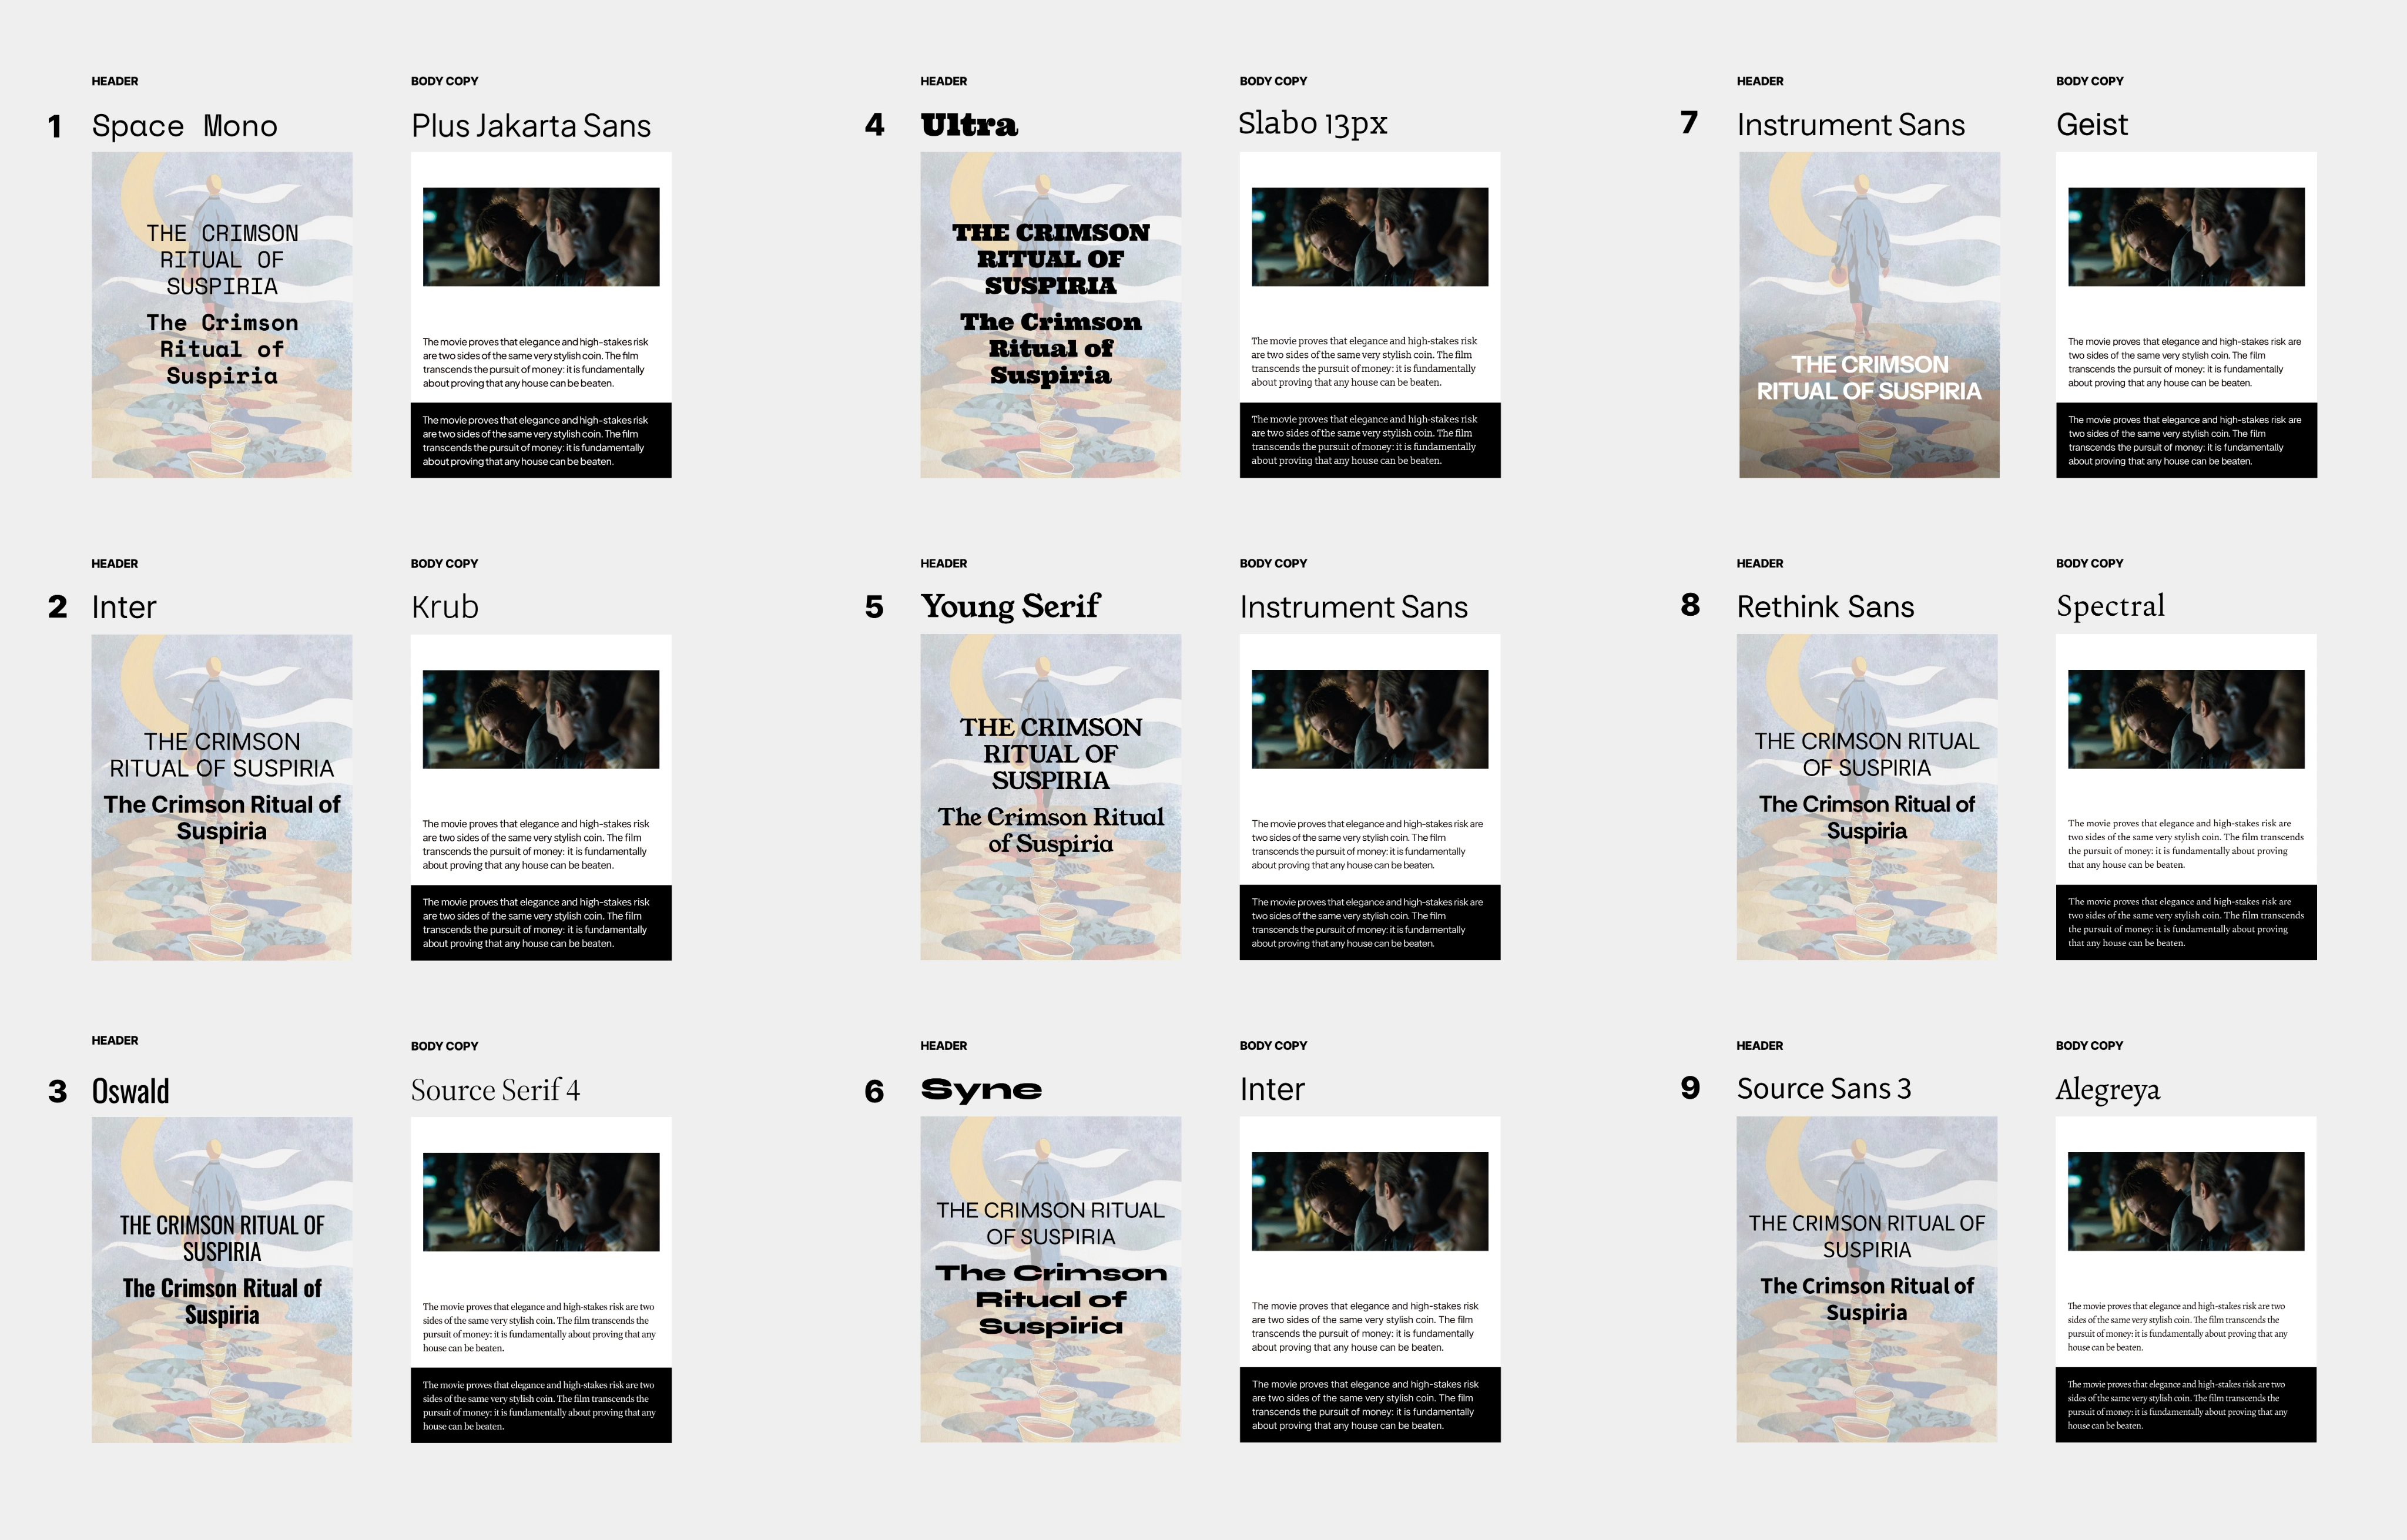Select the BODY COPY label above Geist
Image resolution: width=2407 pixels, height=1540 pixels.
pos(2090,81)
